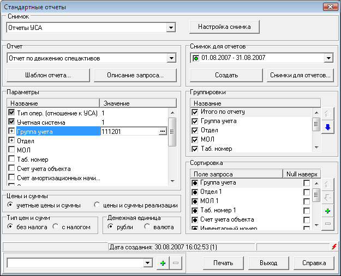Click Параметры list scrollbar thumb
Viewport: 341px width, 276px height.
[x=172, y=132]
